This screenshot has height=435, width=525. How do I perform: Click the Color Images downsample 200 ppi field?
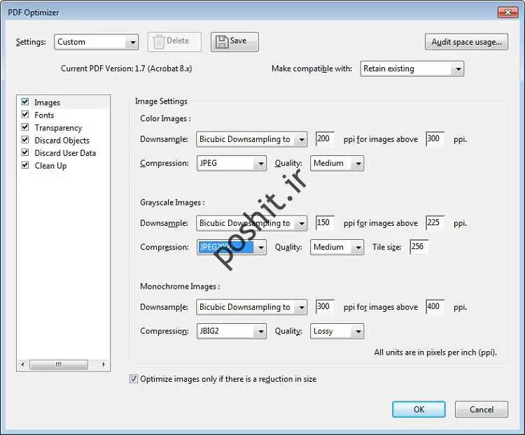click(325, 139)
